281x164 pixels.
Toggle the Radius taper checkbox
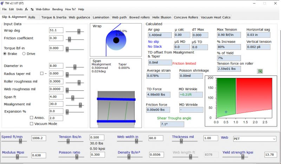(42, 73)
